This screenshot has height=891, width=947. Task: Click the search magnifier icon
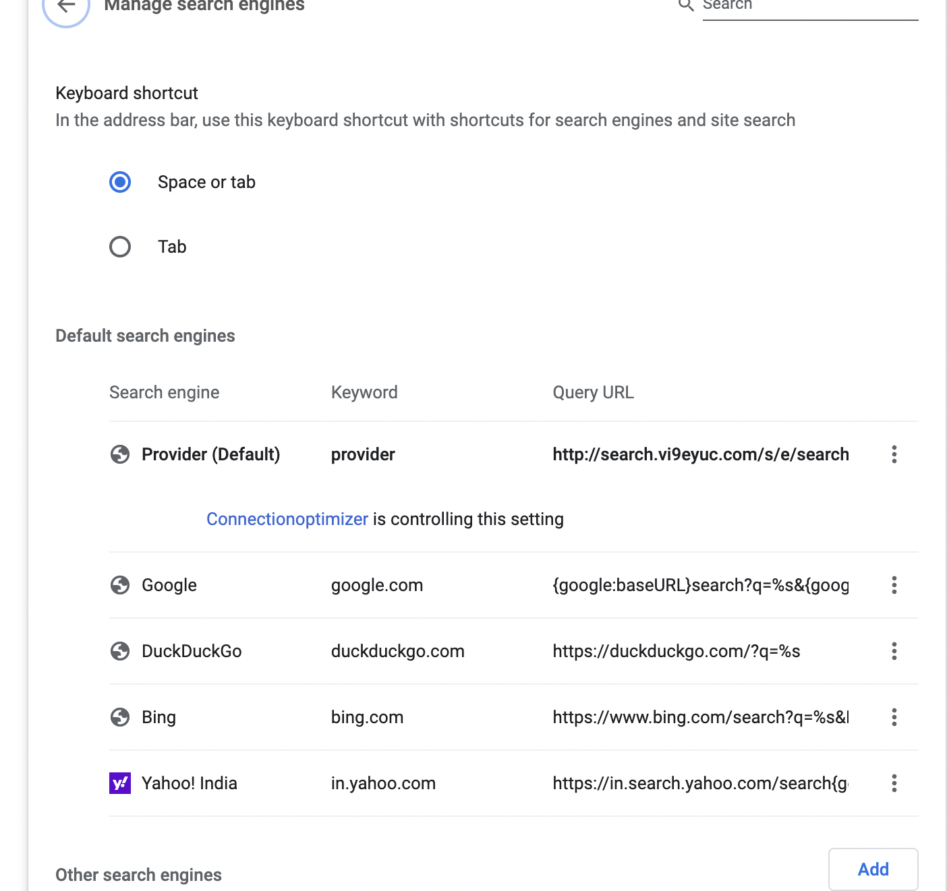[x=686, y=5]
